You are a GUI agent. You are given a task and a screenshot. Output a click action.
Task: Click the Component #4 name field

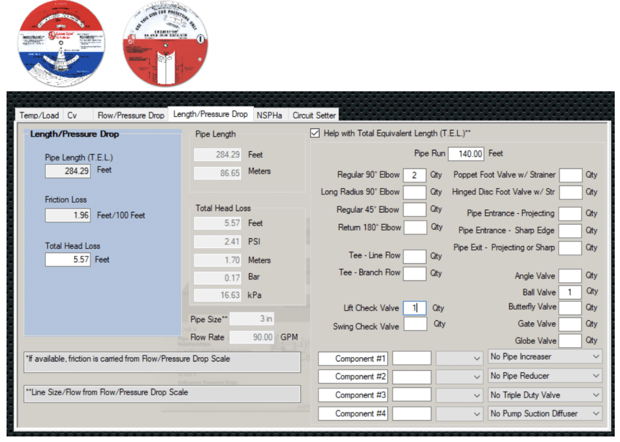[x=353, y=414]
